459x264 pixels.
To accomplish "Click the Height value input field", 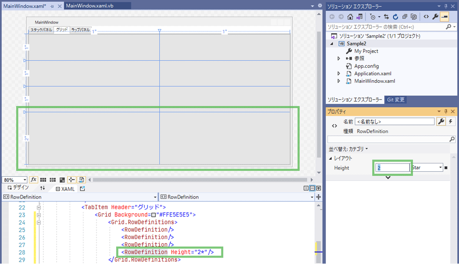I will 392,168.
